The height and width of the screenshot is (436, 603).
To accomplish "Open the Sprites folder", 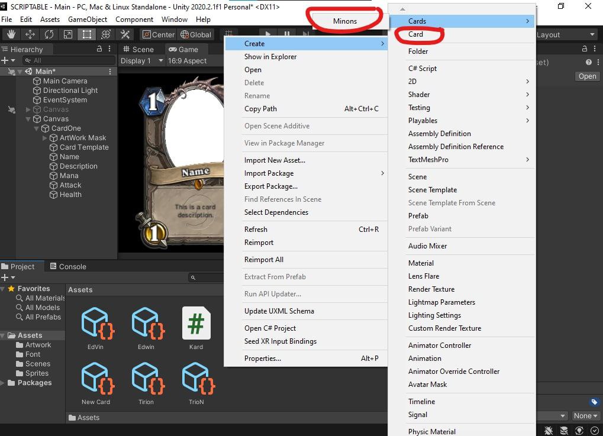I will coord(33,373).
